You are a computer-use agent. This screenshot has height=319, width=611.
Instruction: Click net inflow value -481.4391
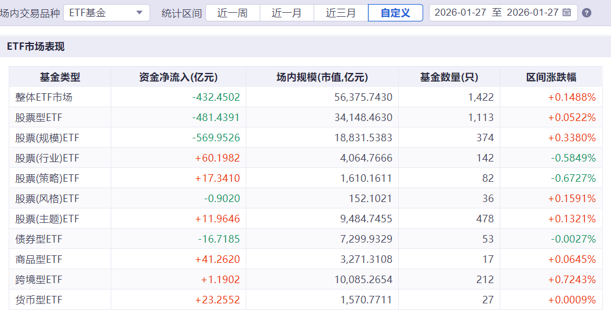coord(216,118)
